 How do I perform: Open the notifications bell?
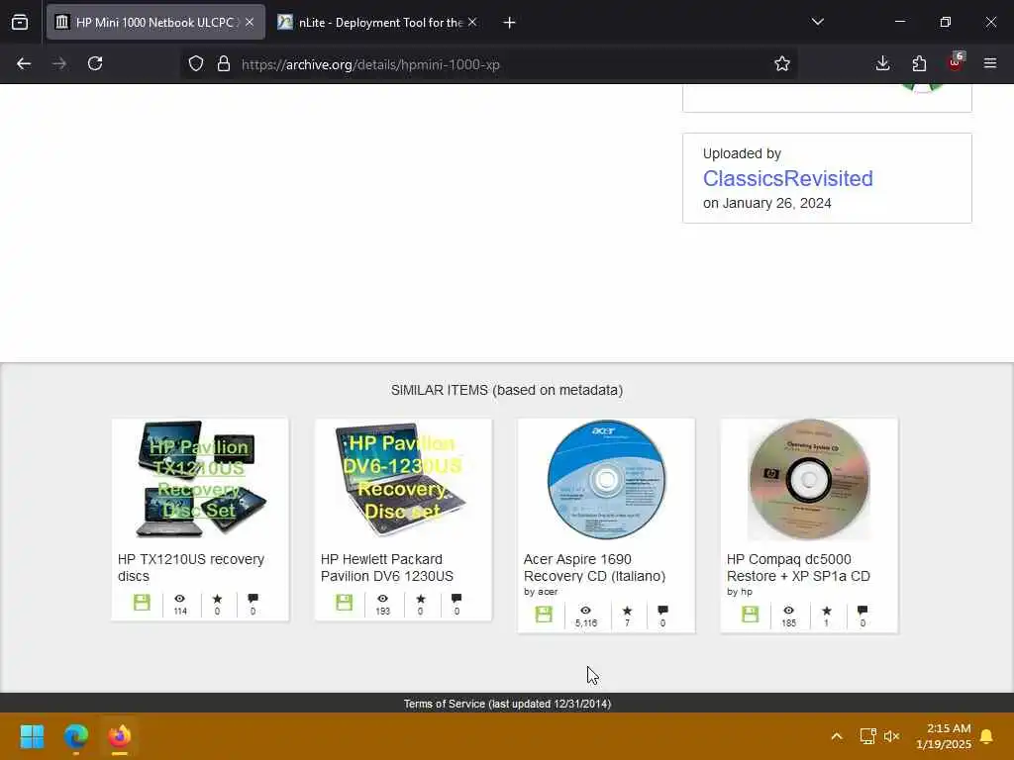tap(987, 736)
